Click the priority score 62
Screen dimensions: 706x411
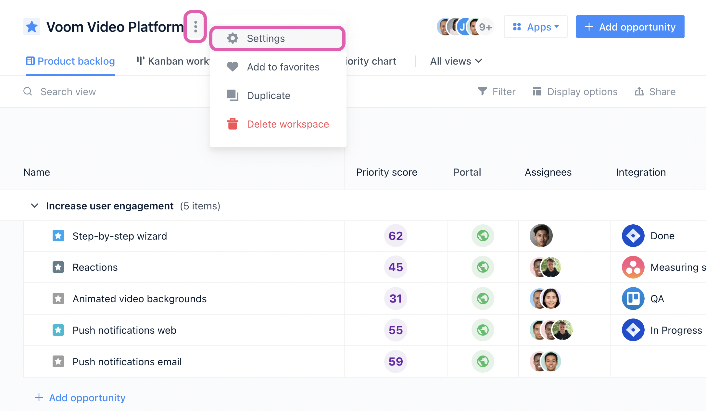[x=396, y=236]
